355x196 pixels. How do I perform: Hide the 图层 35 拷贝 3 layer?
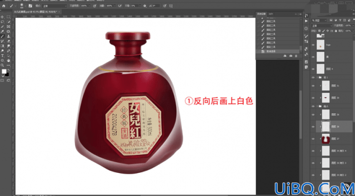pos(313,163)
